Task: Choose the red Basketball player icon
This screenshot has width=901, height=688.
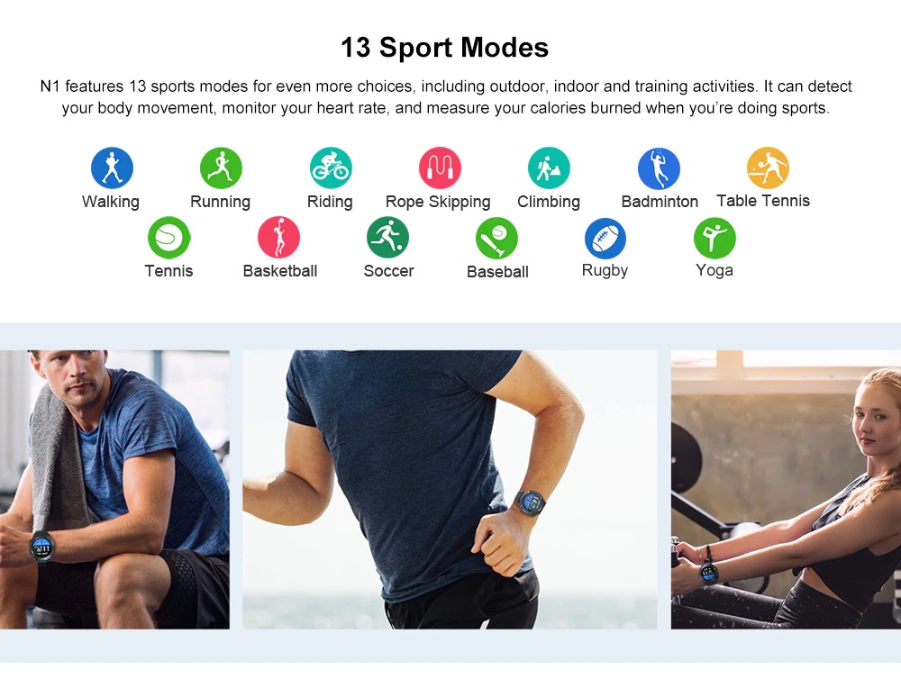Action: [278, 237]
